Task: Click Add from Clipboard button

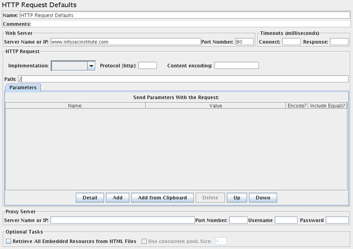Action: click(x=162, y=198)
